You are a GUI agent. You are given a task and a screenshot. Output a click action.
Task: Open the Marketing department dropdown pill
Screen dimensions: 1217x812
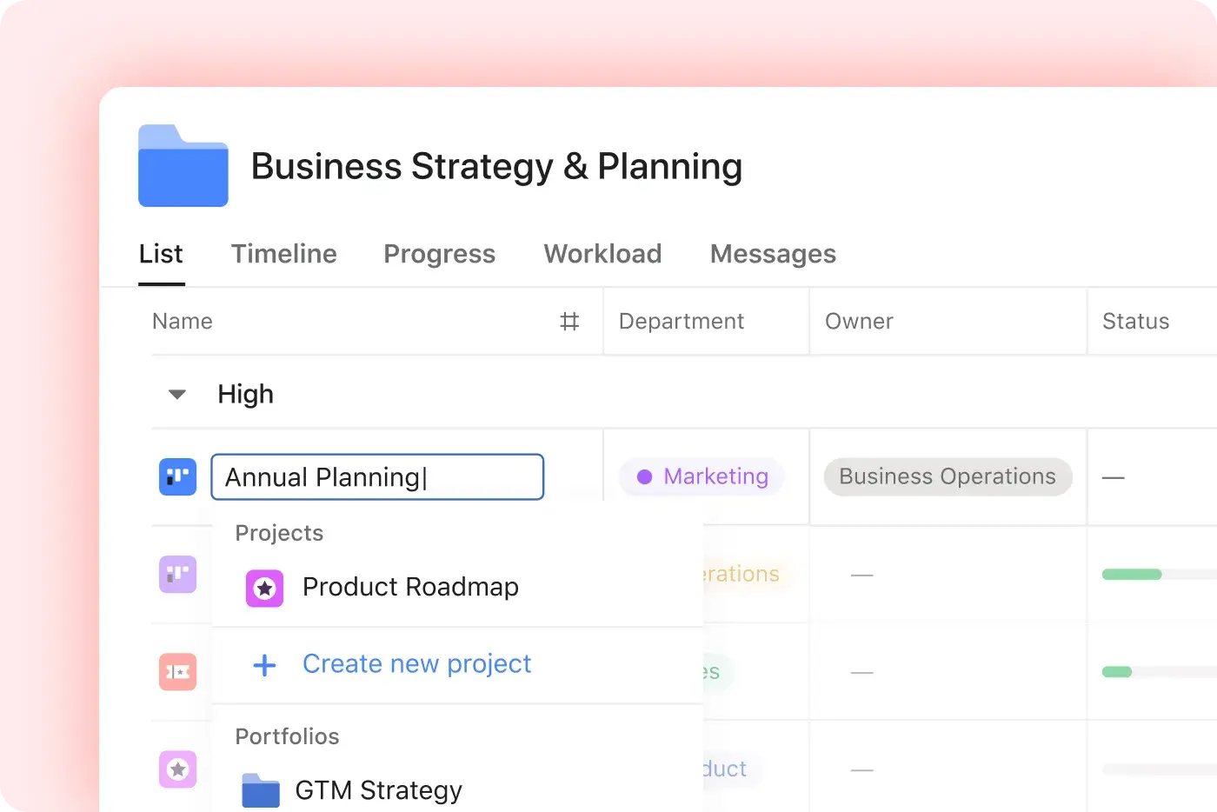coord(702,476)
